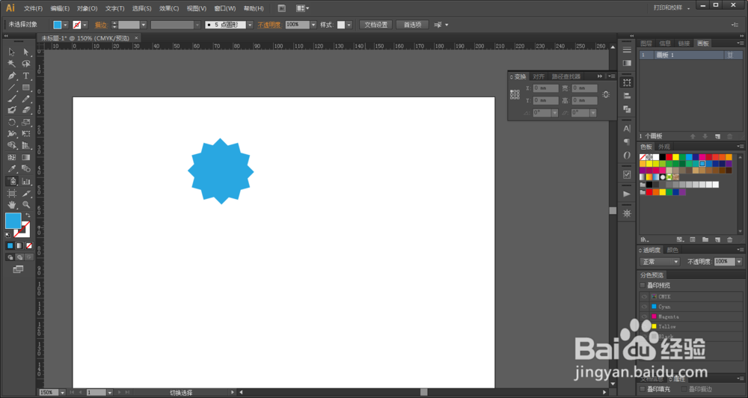This screenshot has height=398, width=748.
Task: Select the Gradient tool
Action: coord(25,157)
